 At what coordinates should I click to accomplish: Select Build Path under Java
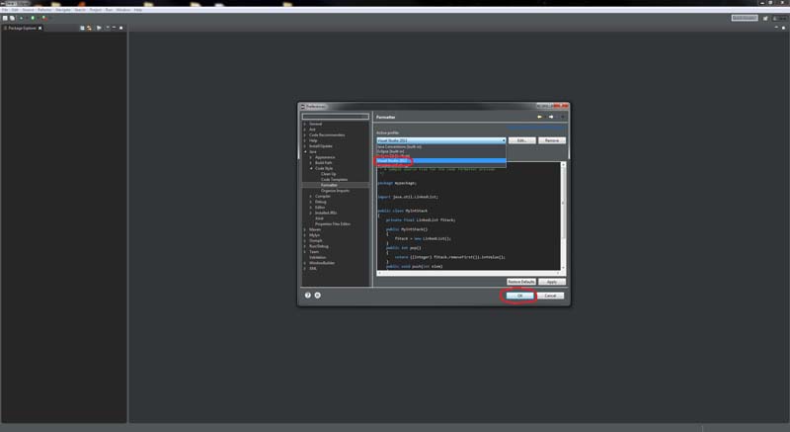pyautogui.click(x=324, y=163)
